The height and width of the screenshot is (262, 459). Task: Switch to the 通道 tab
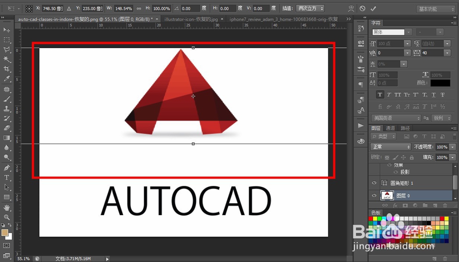(390, 128)
